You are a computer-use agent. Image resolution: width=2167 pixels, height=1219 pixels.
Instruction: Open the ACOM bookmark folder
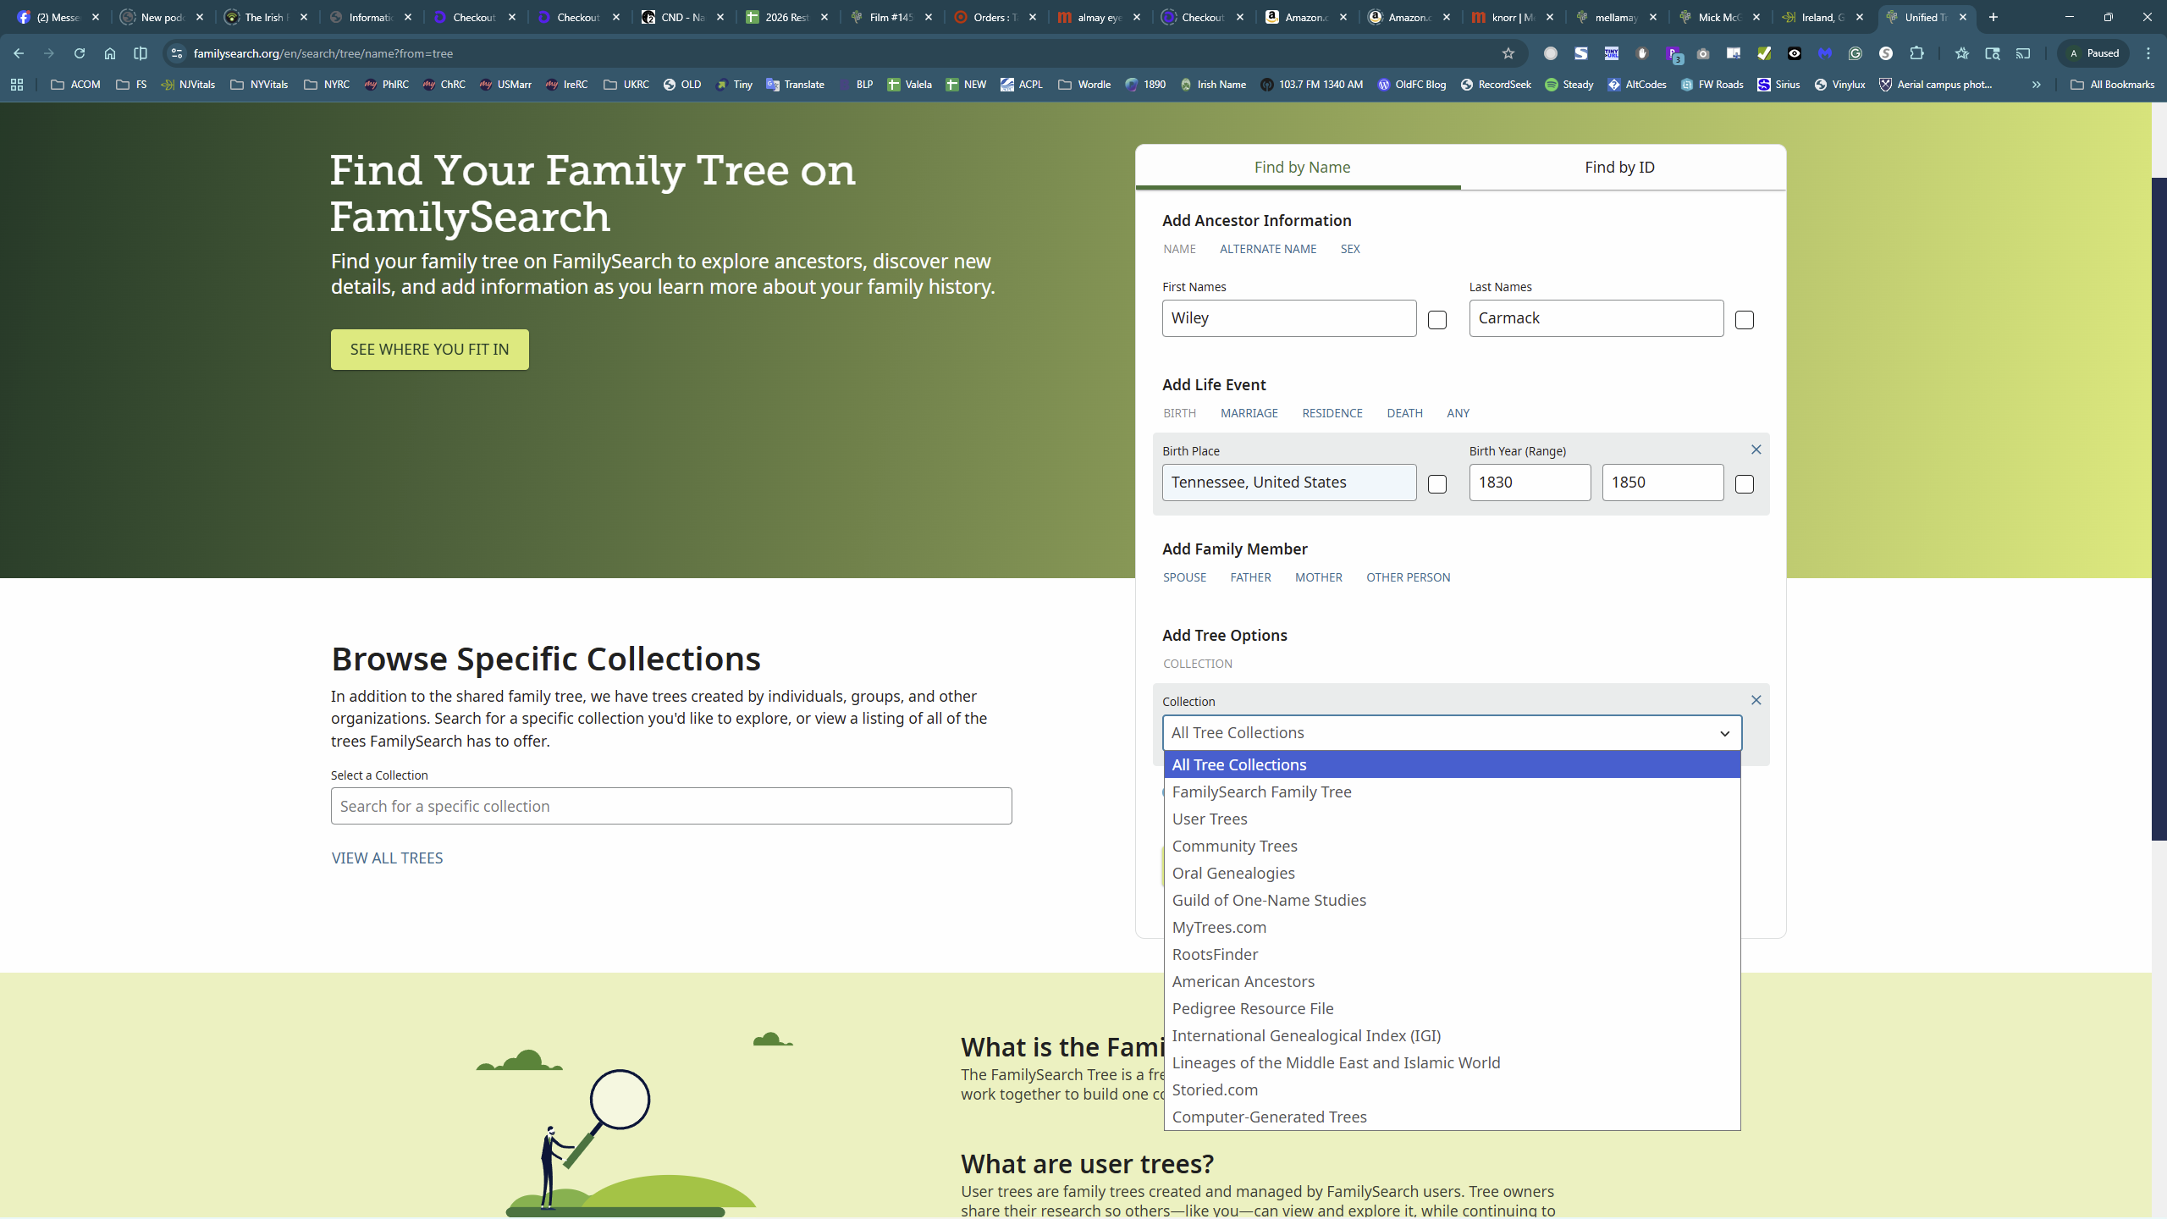click(76, 85)
